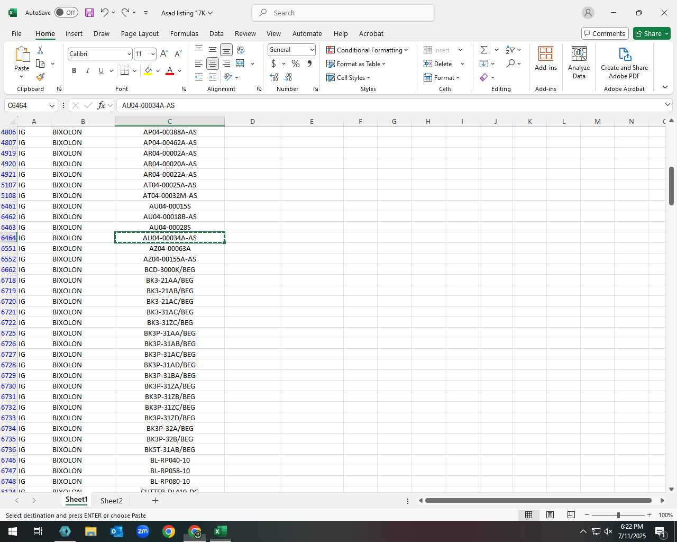Click the Undo arrow icon
Viewport: 677px width, 542px height.
pos(104,12)
